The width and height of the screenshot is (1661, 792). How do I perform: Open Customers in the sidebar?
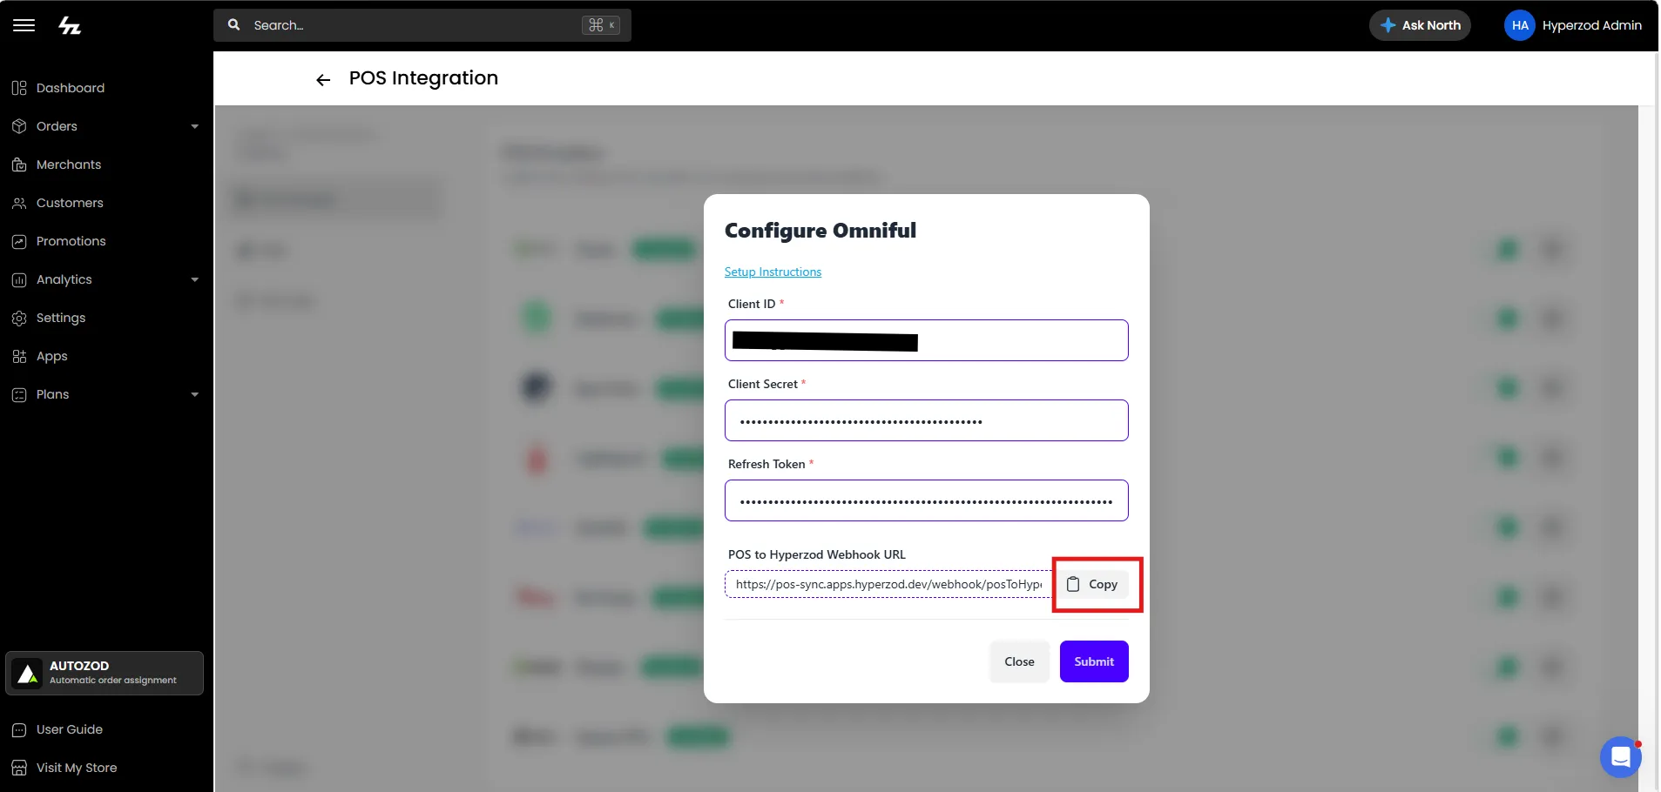click(x=70, y=203)
